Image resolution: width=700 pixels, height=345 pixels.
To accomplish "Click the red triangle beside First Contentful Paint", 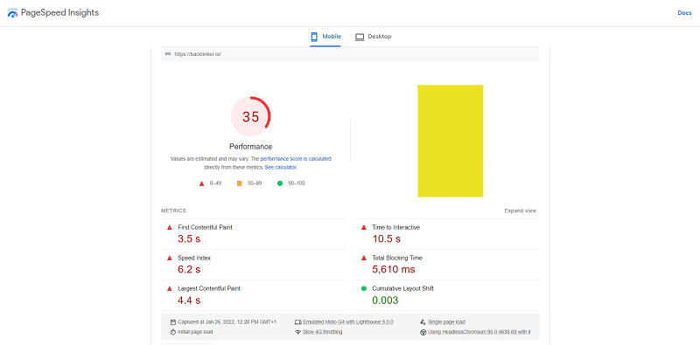I will pyautogui.click(x=169, y=227).
